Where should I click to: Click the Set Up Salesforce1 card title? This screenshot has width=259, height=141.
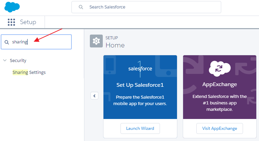click(140, 84)
